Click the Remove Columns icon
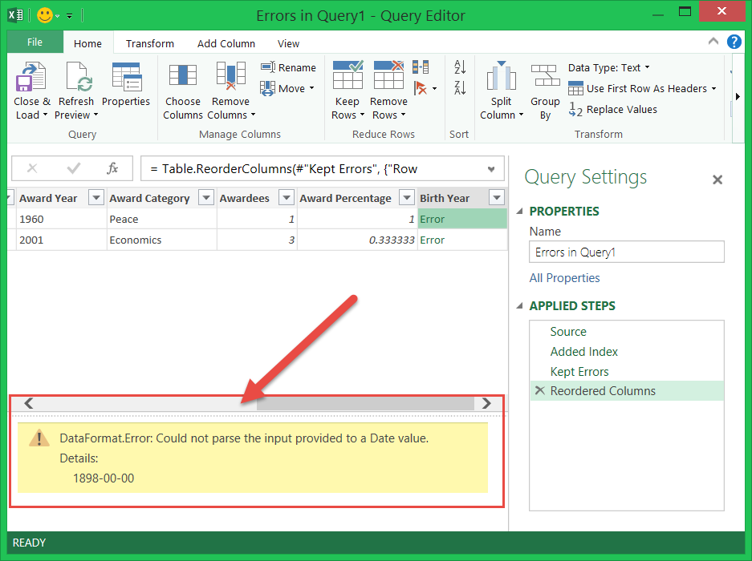This screenshot has width=752, height=561. tap(230, 76)
